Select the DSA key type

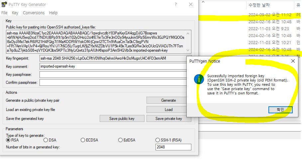click(x=50, y=140)
